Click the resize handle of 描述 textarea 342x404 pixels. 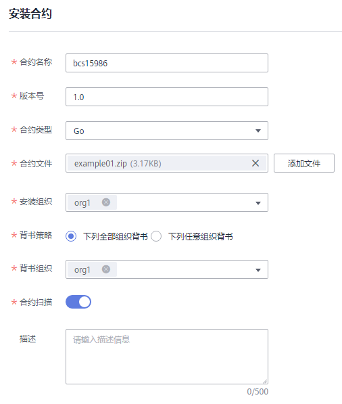point(265,381)
